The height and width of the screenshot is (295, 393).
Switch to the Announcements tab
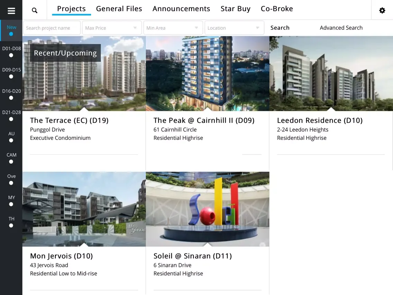pyautogui.click(x=181, y=9)
